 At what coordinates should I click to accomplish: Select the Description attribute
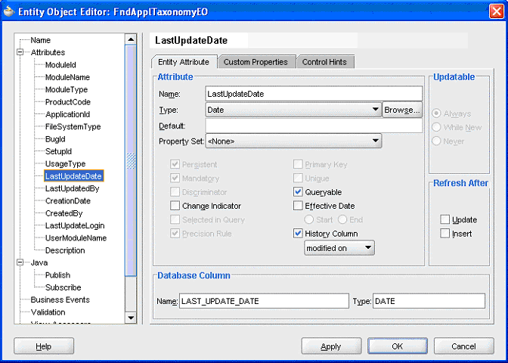coord(65,250)
